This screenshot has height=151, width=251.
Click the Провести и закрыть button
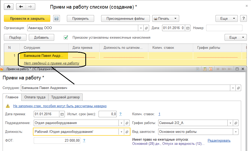27,18
